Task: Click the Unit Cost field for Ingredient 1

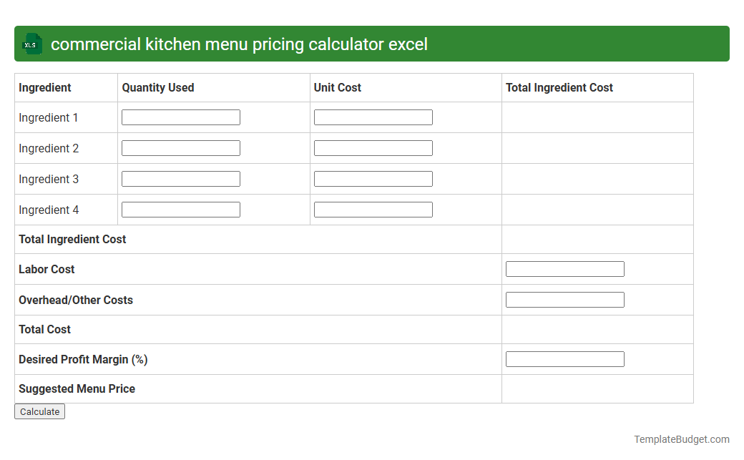Action: 373,117
